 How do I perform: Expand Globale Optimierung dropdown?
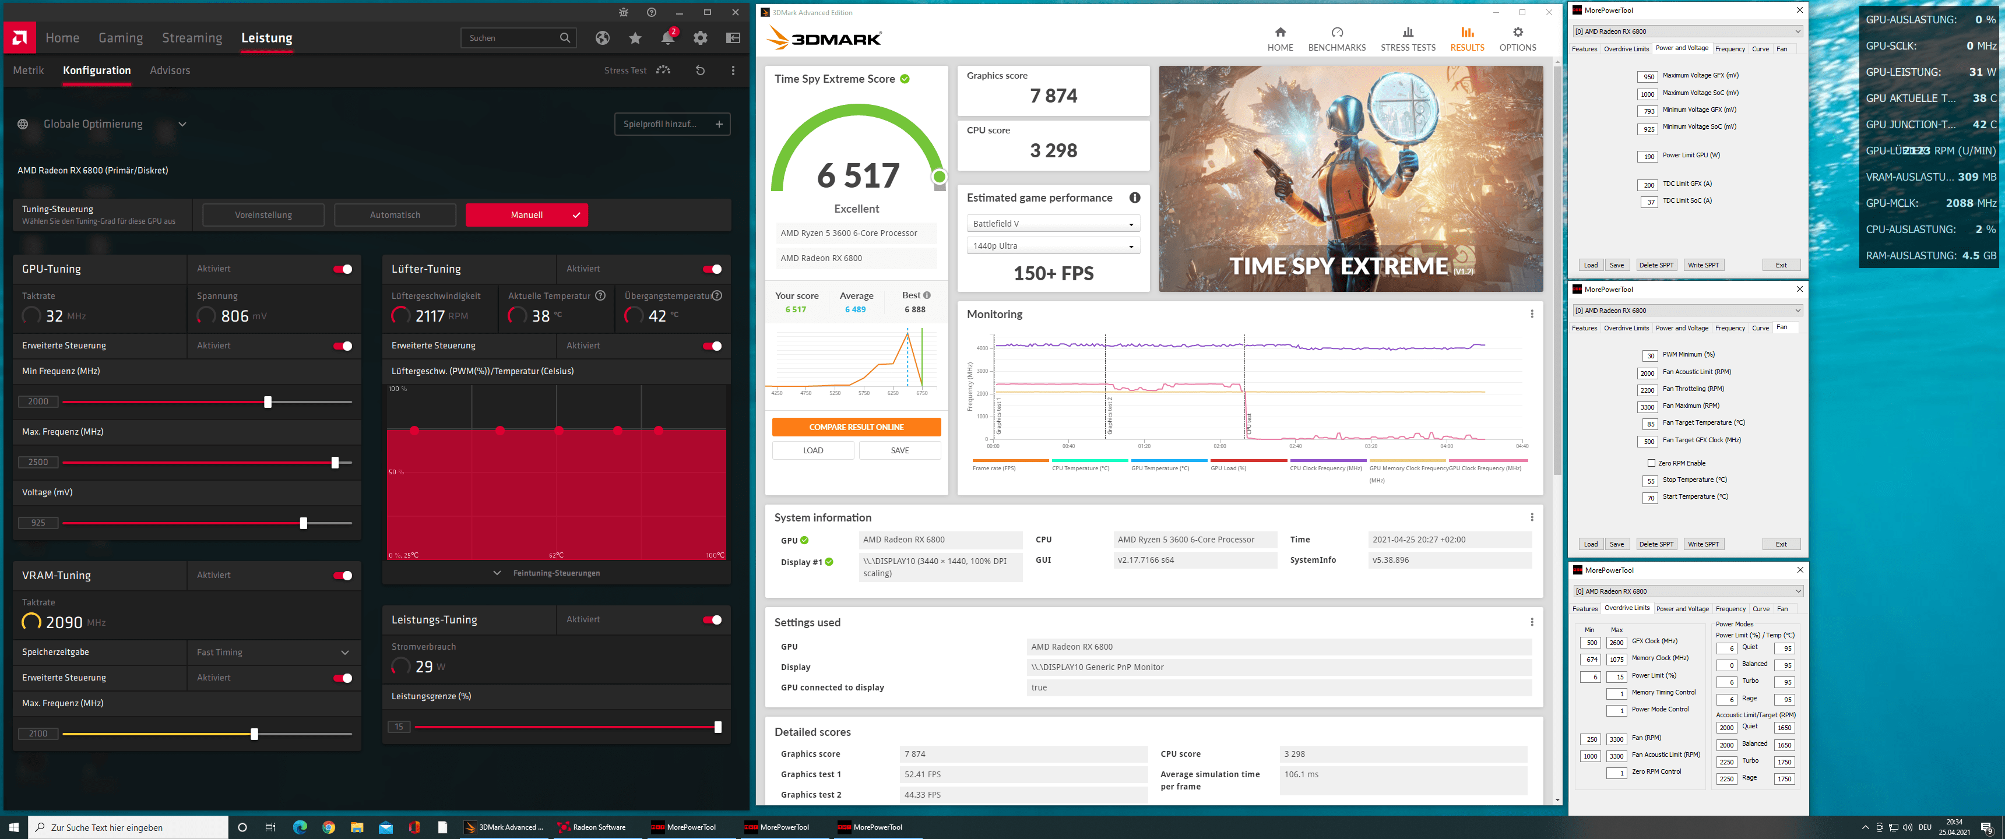coord(182,124)
